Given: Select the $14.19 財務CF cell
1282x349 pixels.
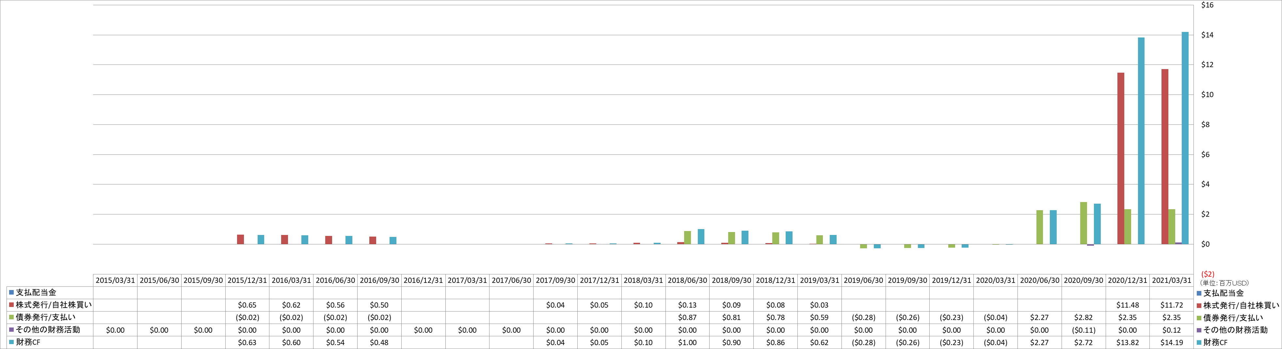Looking at the screenshot, I should [x=1172, y=342].
